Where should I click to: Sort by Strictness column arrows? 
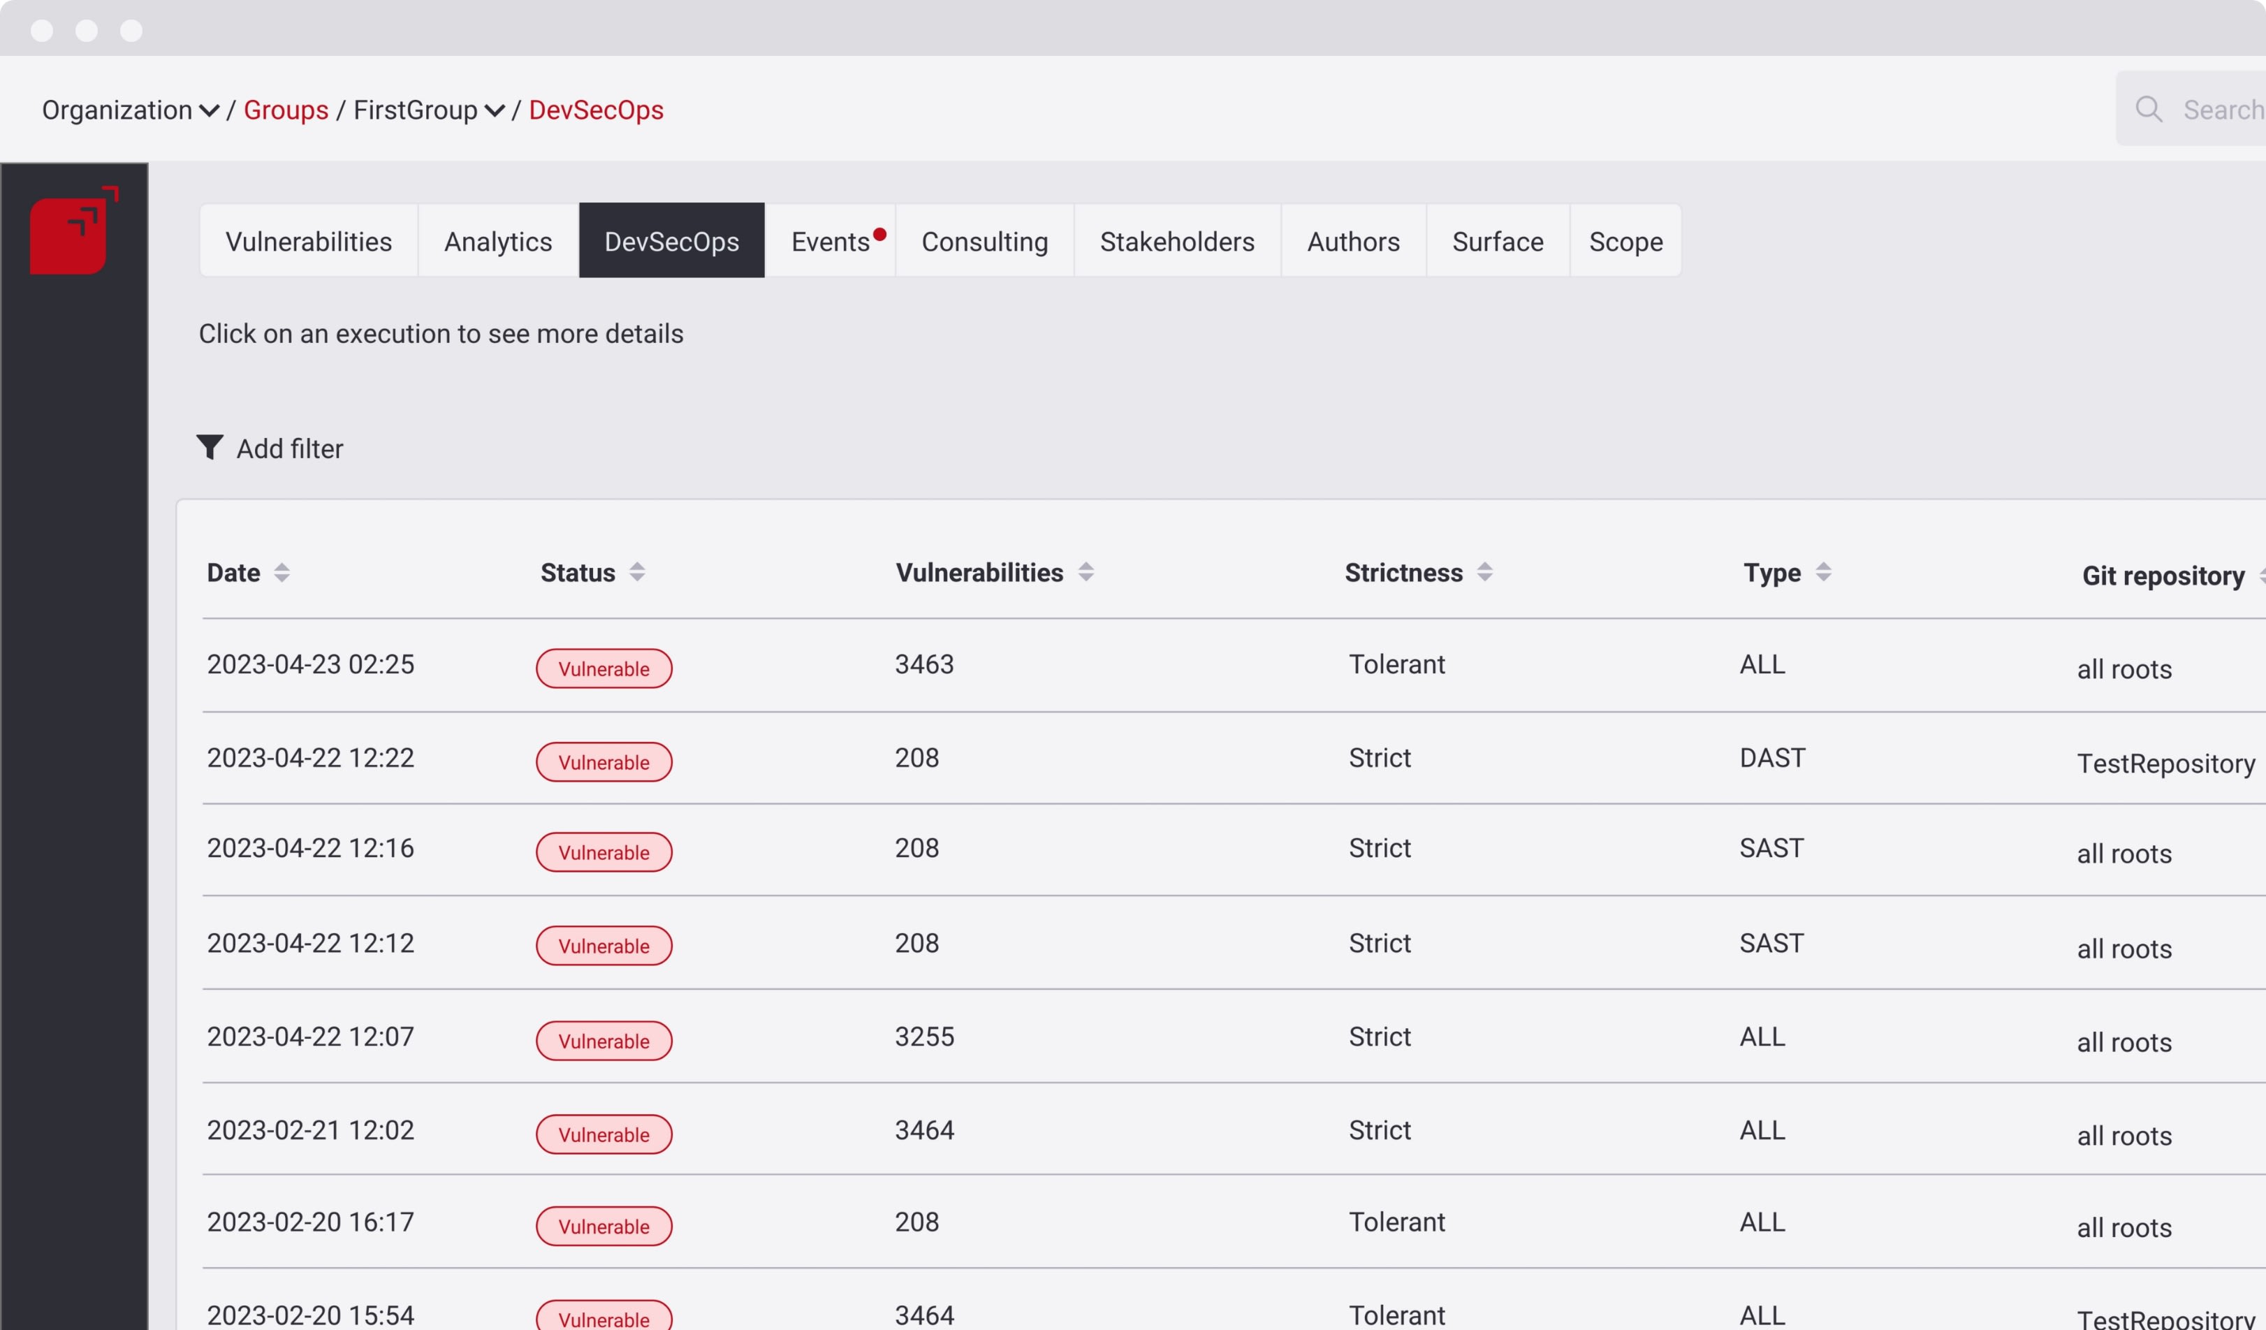1484,572
